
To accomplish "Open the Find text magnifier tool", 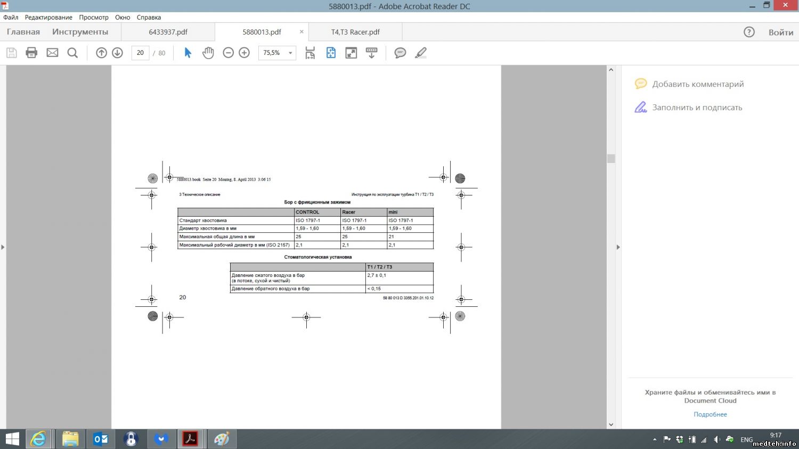I will [x=72, y=53].
